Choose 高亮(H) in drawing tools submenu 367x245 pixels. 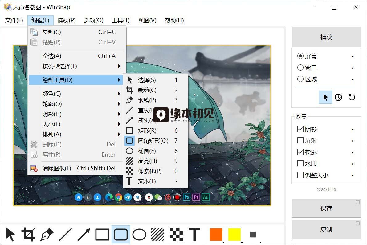click(156, 161)
